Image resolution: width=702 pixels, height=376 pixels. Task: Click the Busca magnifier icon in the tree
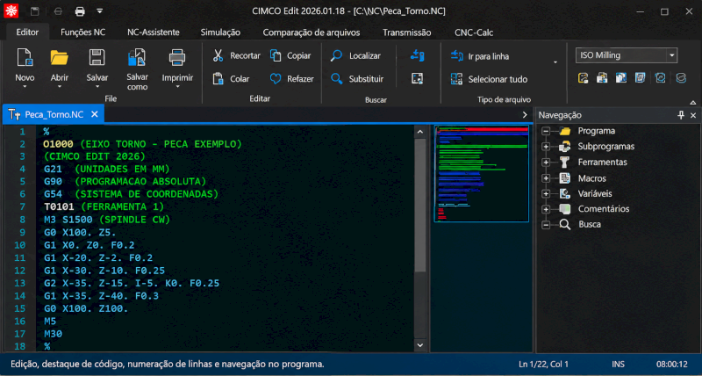pyautogui.click(x=565, y=225)
